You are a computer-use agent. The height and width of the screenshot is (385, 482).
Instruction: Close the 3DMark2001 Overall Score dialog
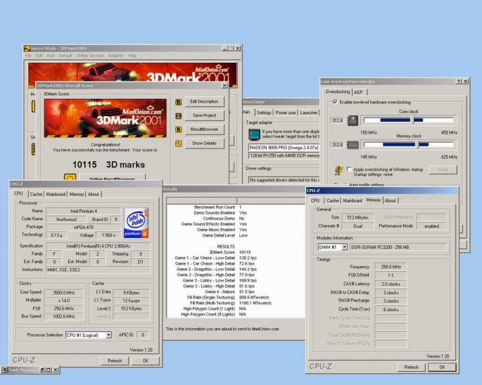[x=224, y=85]
